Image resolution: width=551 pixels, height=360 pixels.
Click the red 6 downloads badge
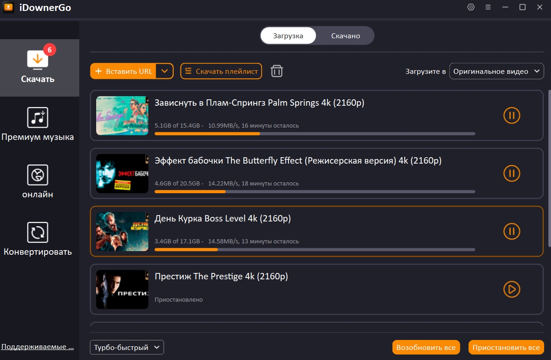[49, 49]
